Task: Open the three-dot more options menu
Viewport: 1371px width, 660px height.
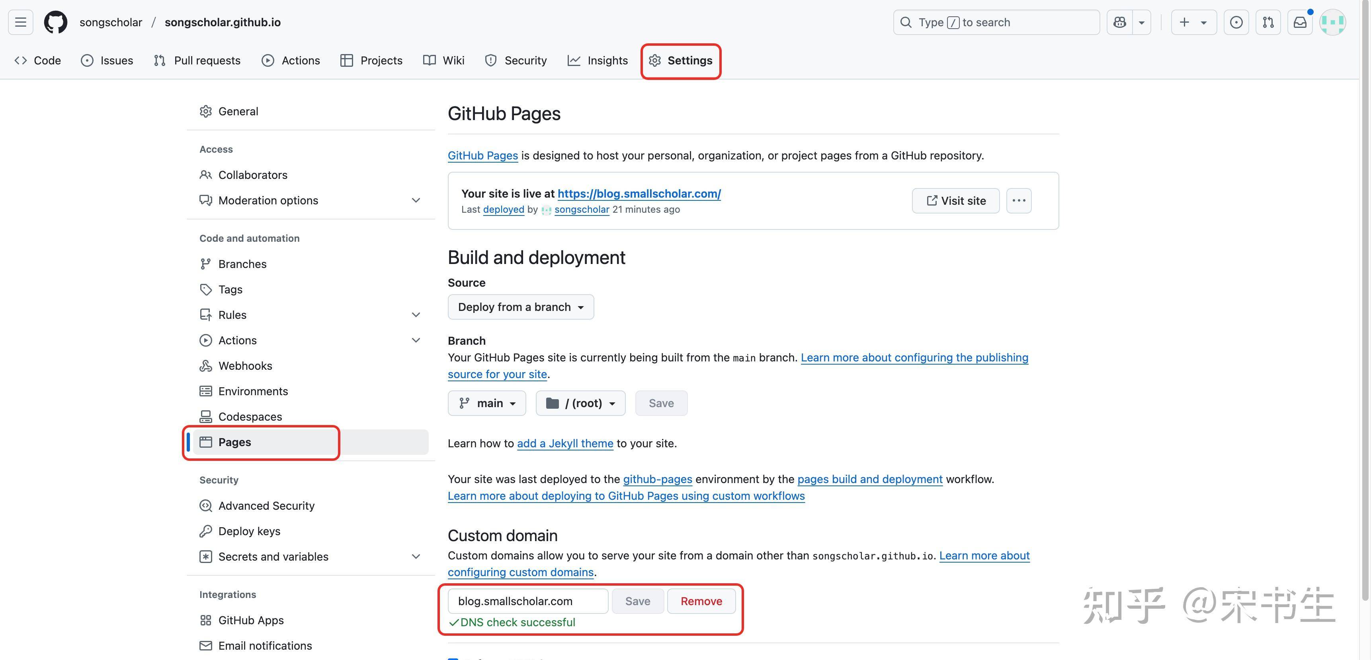Action: [x=1019, y=201]
